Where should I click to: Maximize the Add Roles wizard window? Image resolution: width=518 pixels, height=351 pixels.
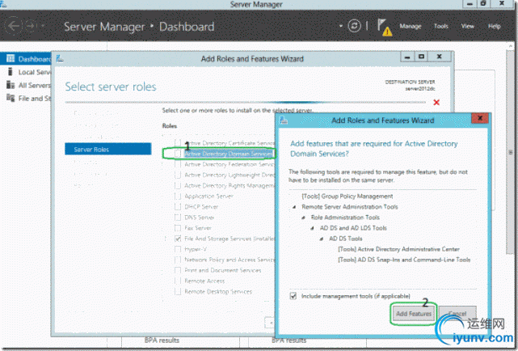click(422, 57)
